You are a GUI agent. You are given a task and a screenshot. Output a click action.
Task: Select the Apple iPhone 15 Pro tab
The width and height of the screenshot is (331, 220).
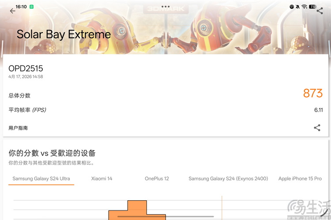pyautogui.click(x=300, y=179)
